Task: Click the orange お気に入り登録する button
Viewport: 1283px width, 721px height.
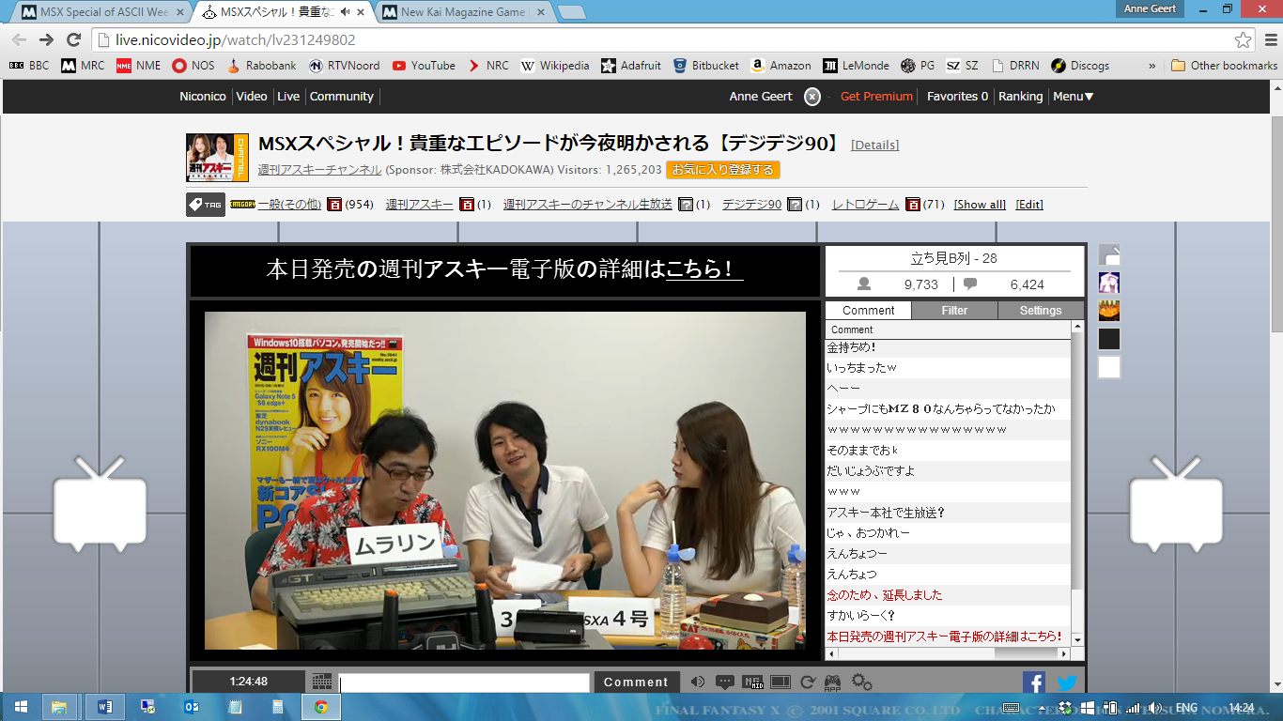Action: (x=723, y=170)
